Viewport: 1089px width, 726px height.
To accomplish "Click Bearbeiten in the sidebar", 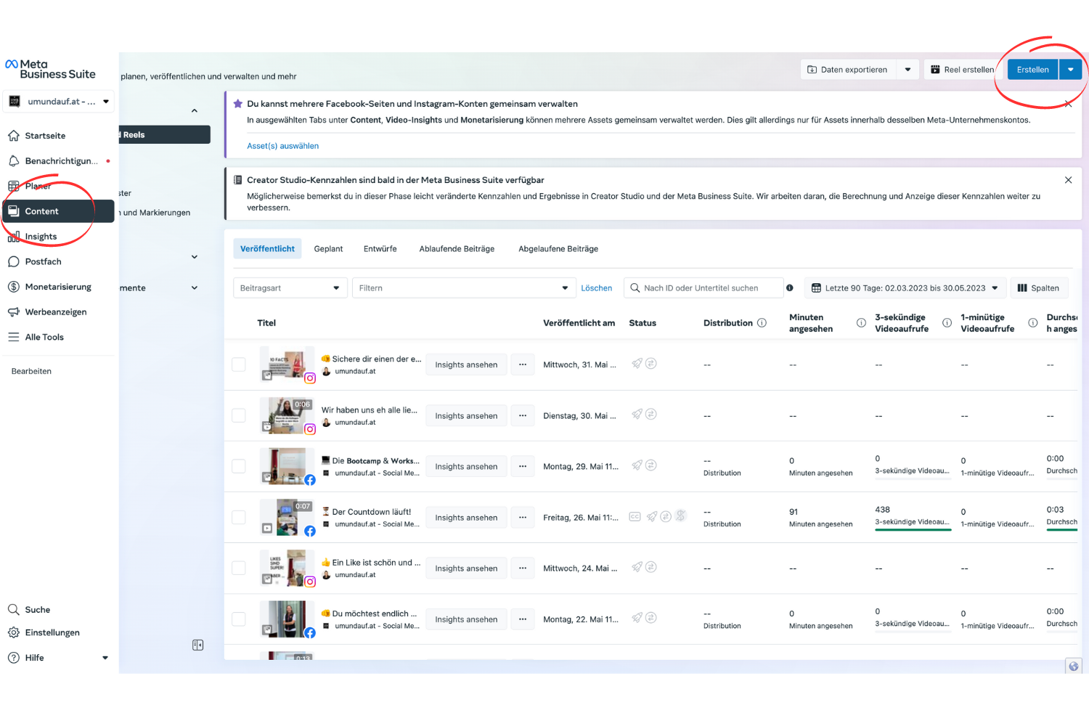I will click(31, 371).
